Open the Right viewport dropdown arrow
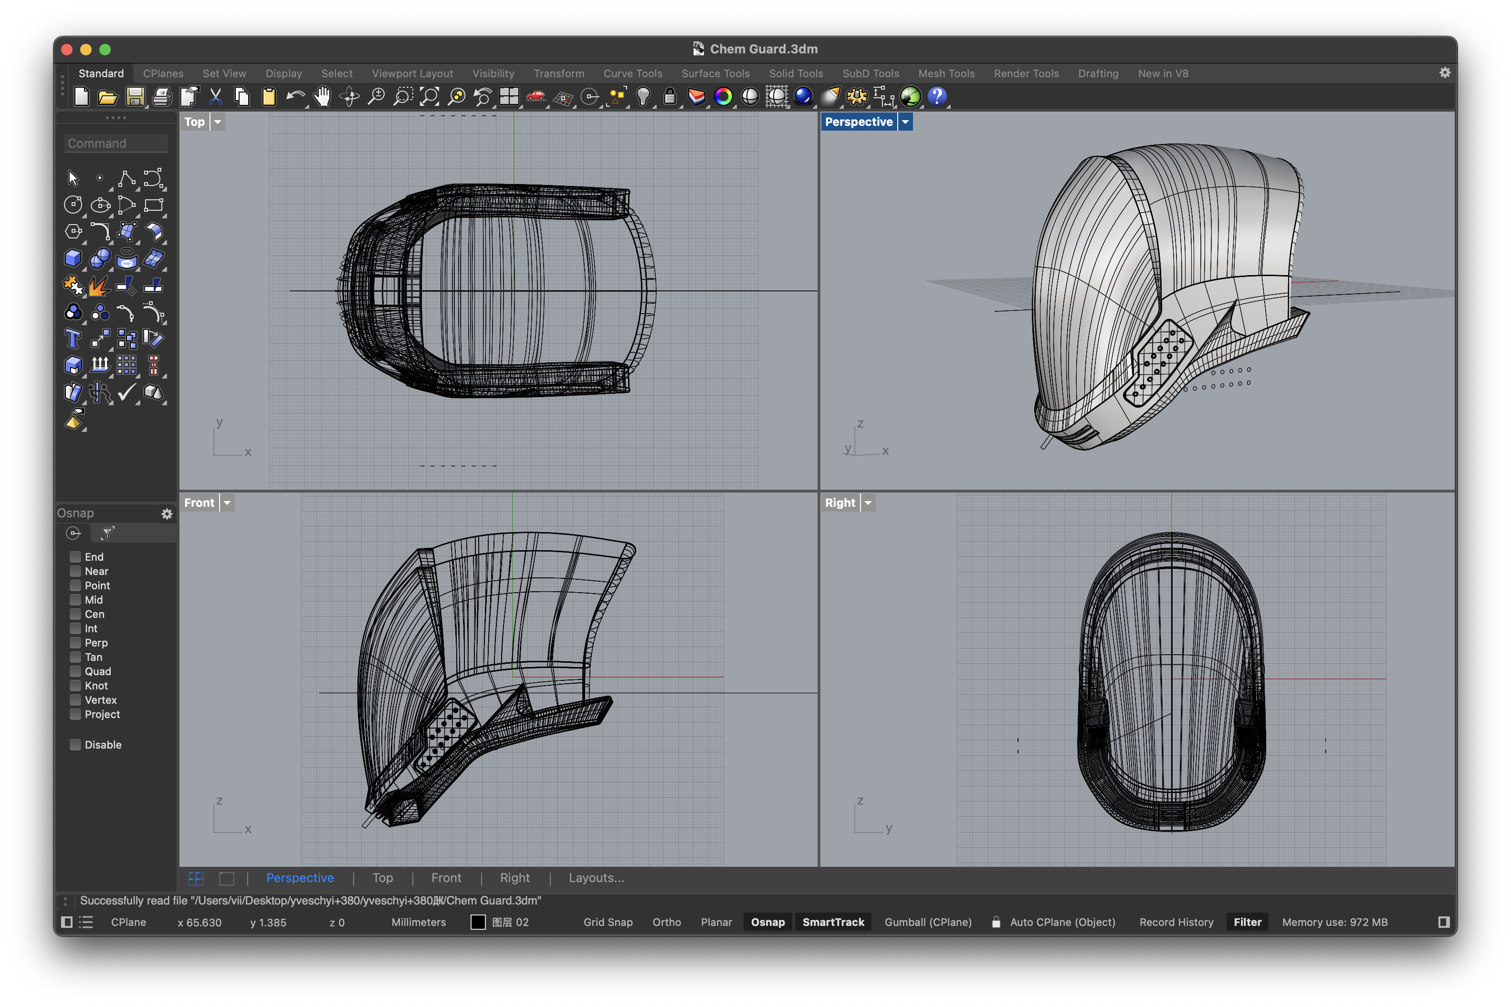The image size is (1511, 1007). pos(868,503)
